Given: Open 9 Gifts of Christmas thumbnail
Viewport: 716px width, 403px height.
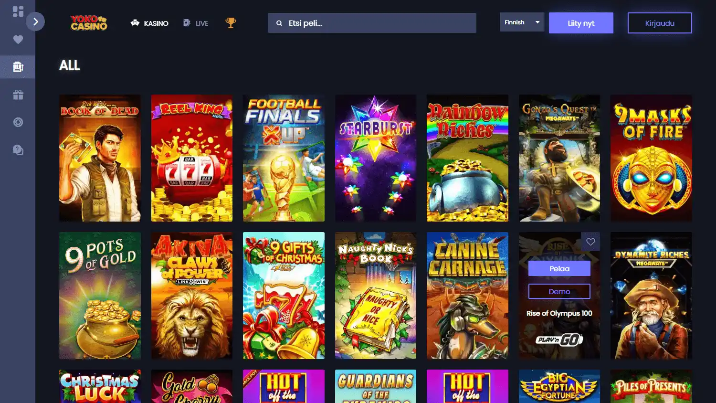Looking at the screenshot, I should tap(284, 296).
